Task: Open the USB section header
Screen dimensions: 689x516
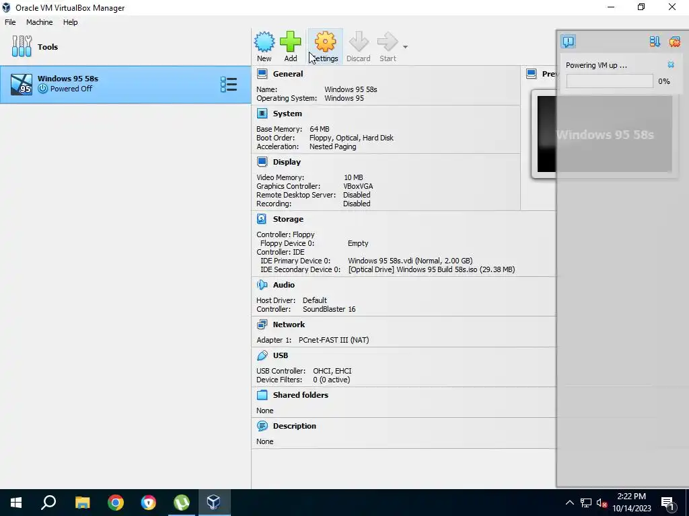Action: pyautogui.click(x=281, y=355)
